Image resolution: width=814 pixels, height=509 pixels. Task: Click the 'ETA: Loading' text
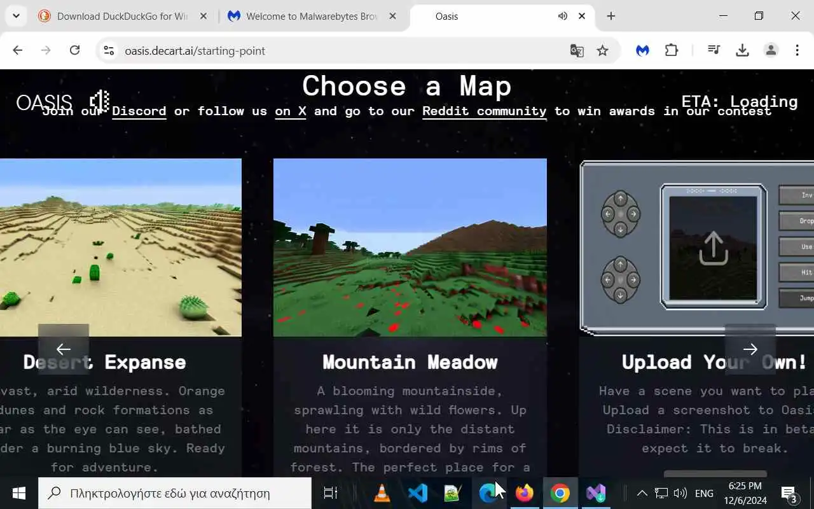[x=740, y=101]
